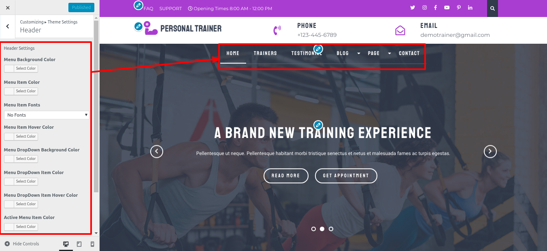Switch to mobile preview device icon
The width and height of the screenshot is (547, 251).
pyautogui.click(x=92, y=244)
